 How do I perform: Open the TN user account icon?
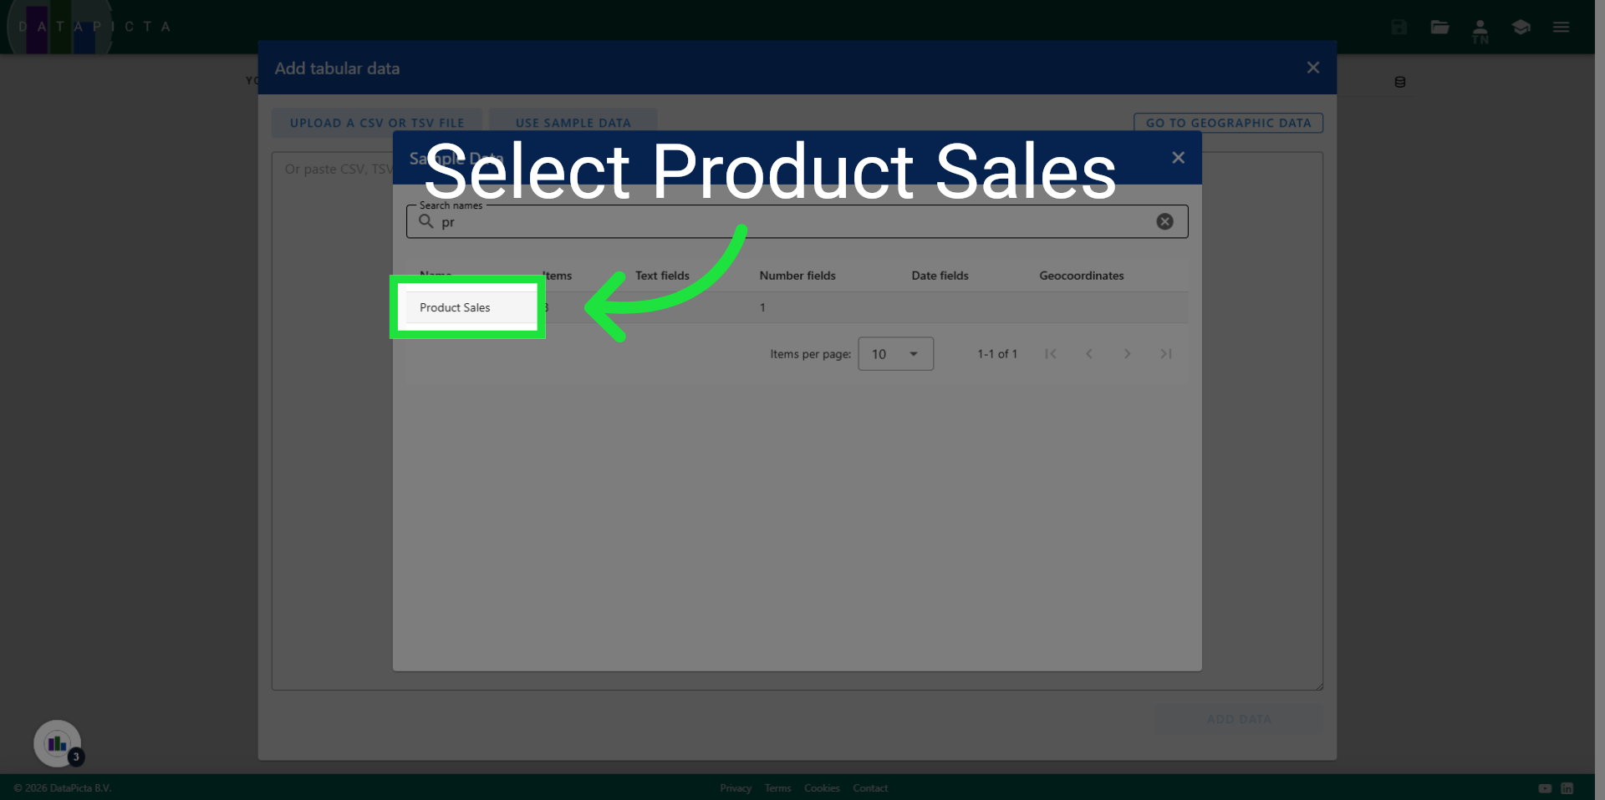1480,27
